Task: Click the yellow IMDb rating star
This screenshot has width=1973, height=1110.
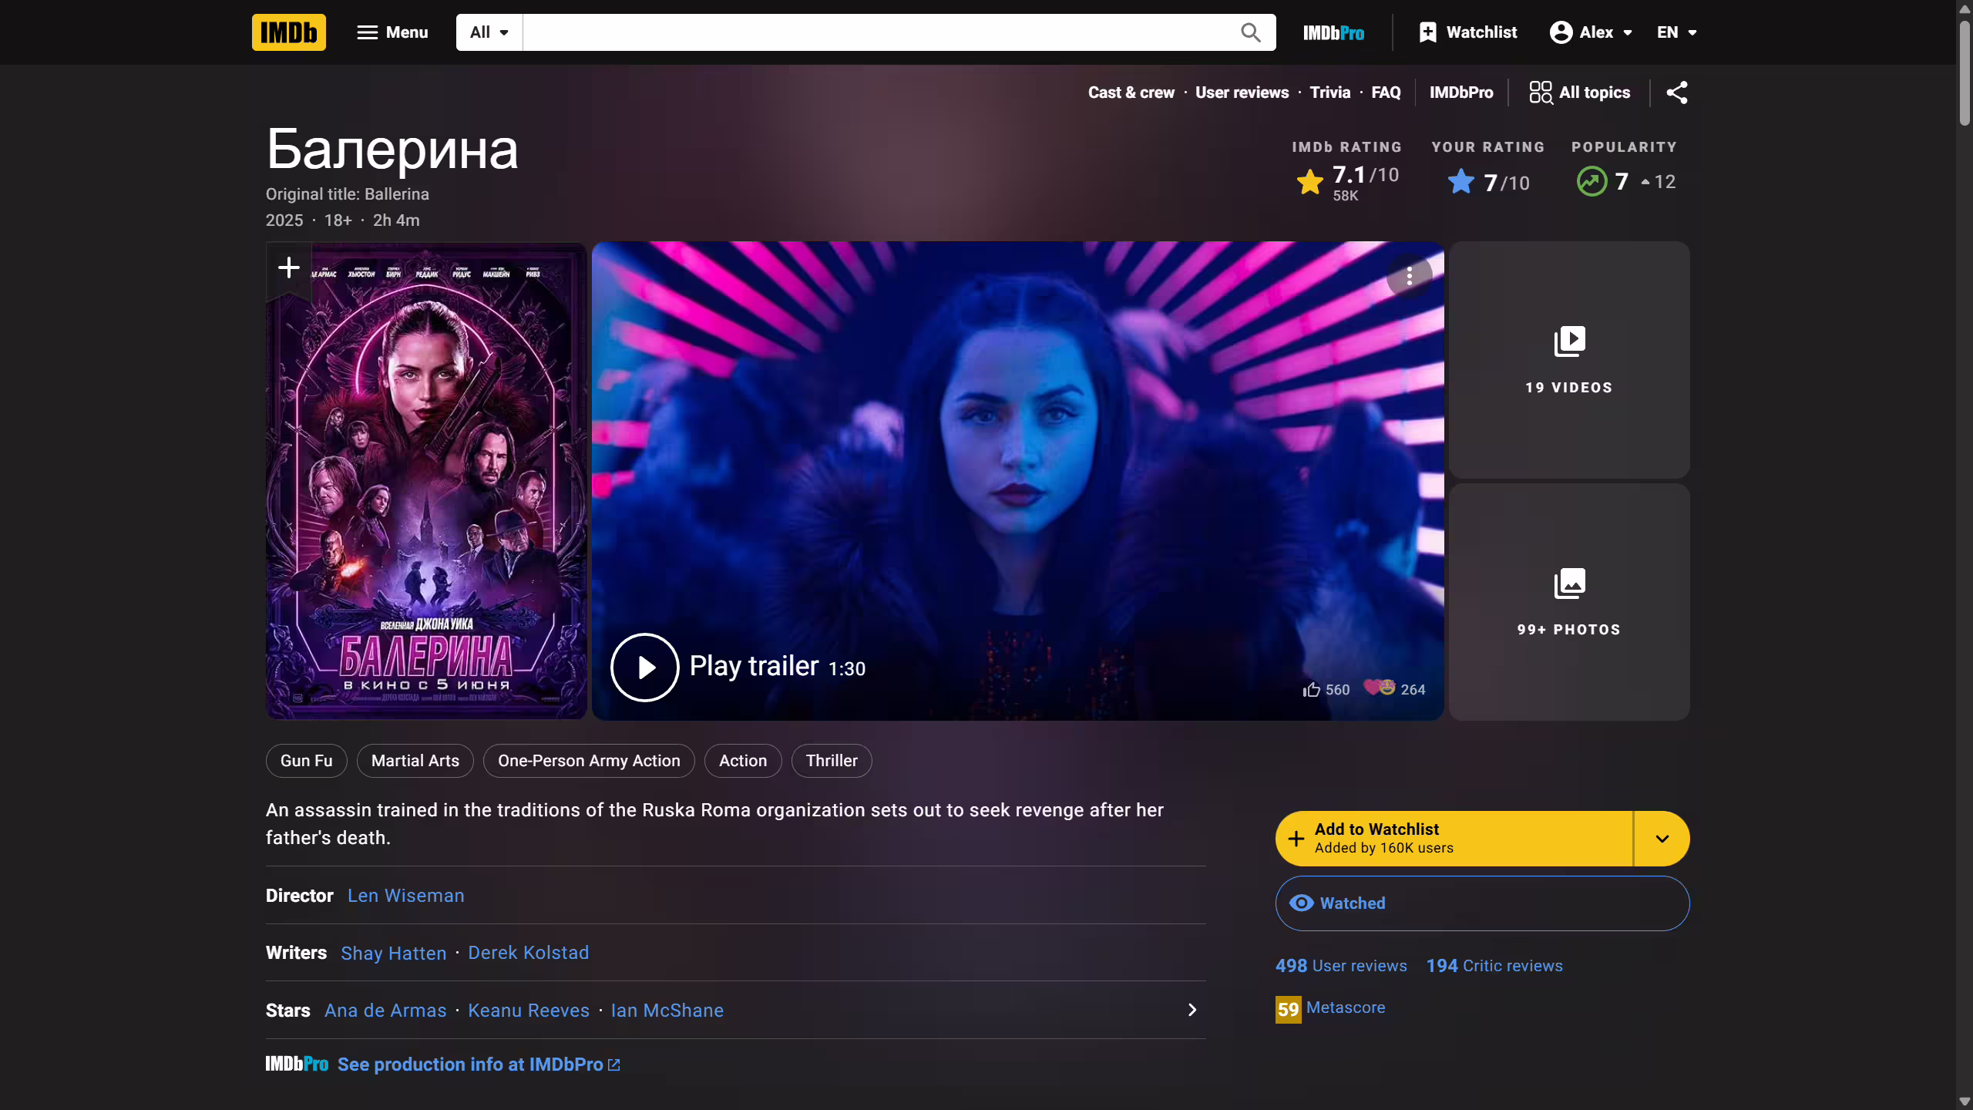Action: [x=1310, y=183]
